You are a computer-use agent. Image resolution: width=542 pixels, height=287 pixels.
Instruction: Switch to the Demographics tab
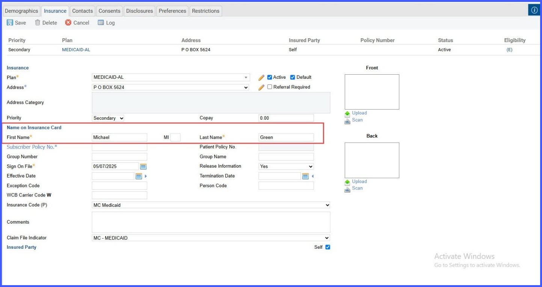click(21, 11)
